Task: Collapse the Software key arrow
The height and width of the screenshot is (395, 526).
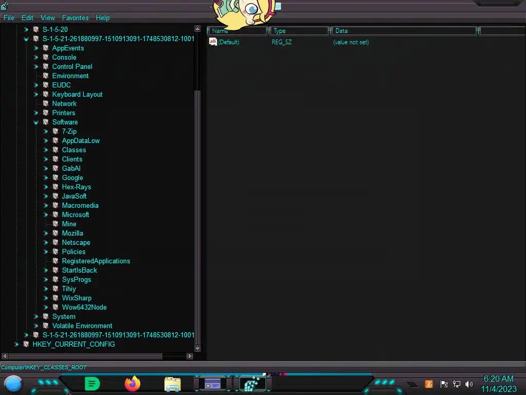Action: coord(36,122)
